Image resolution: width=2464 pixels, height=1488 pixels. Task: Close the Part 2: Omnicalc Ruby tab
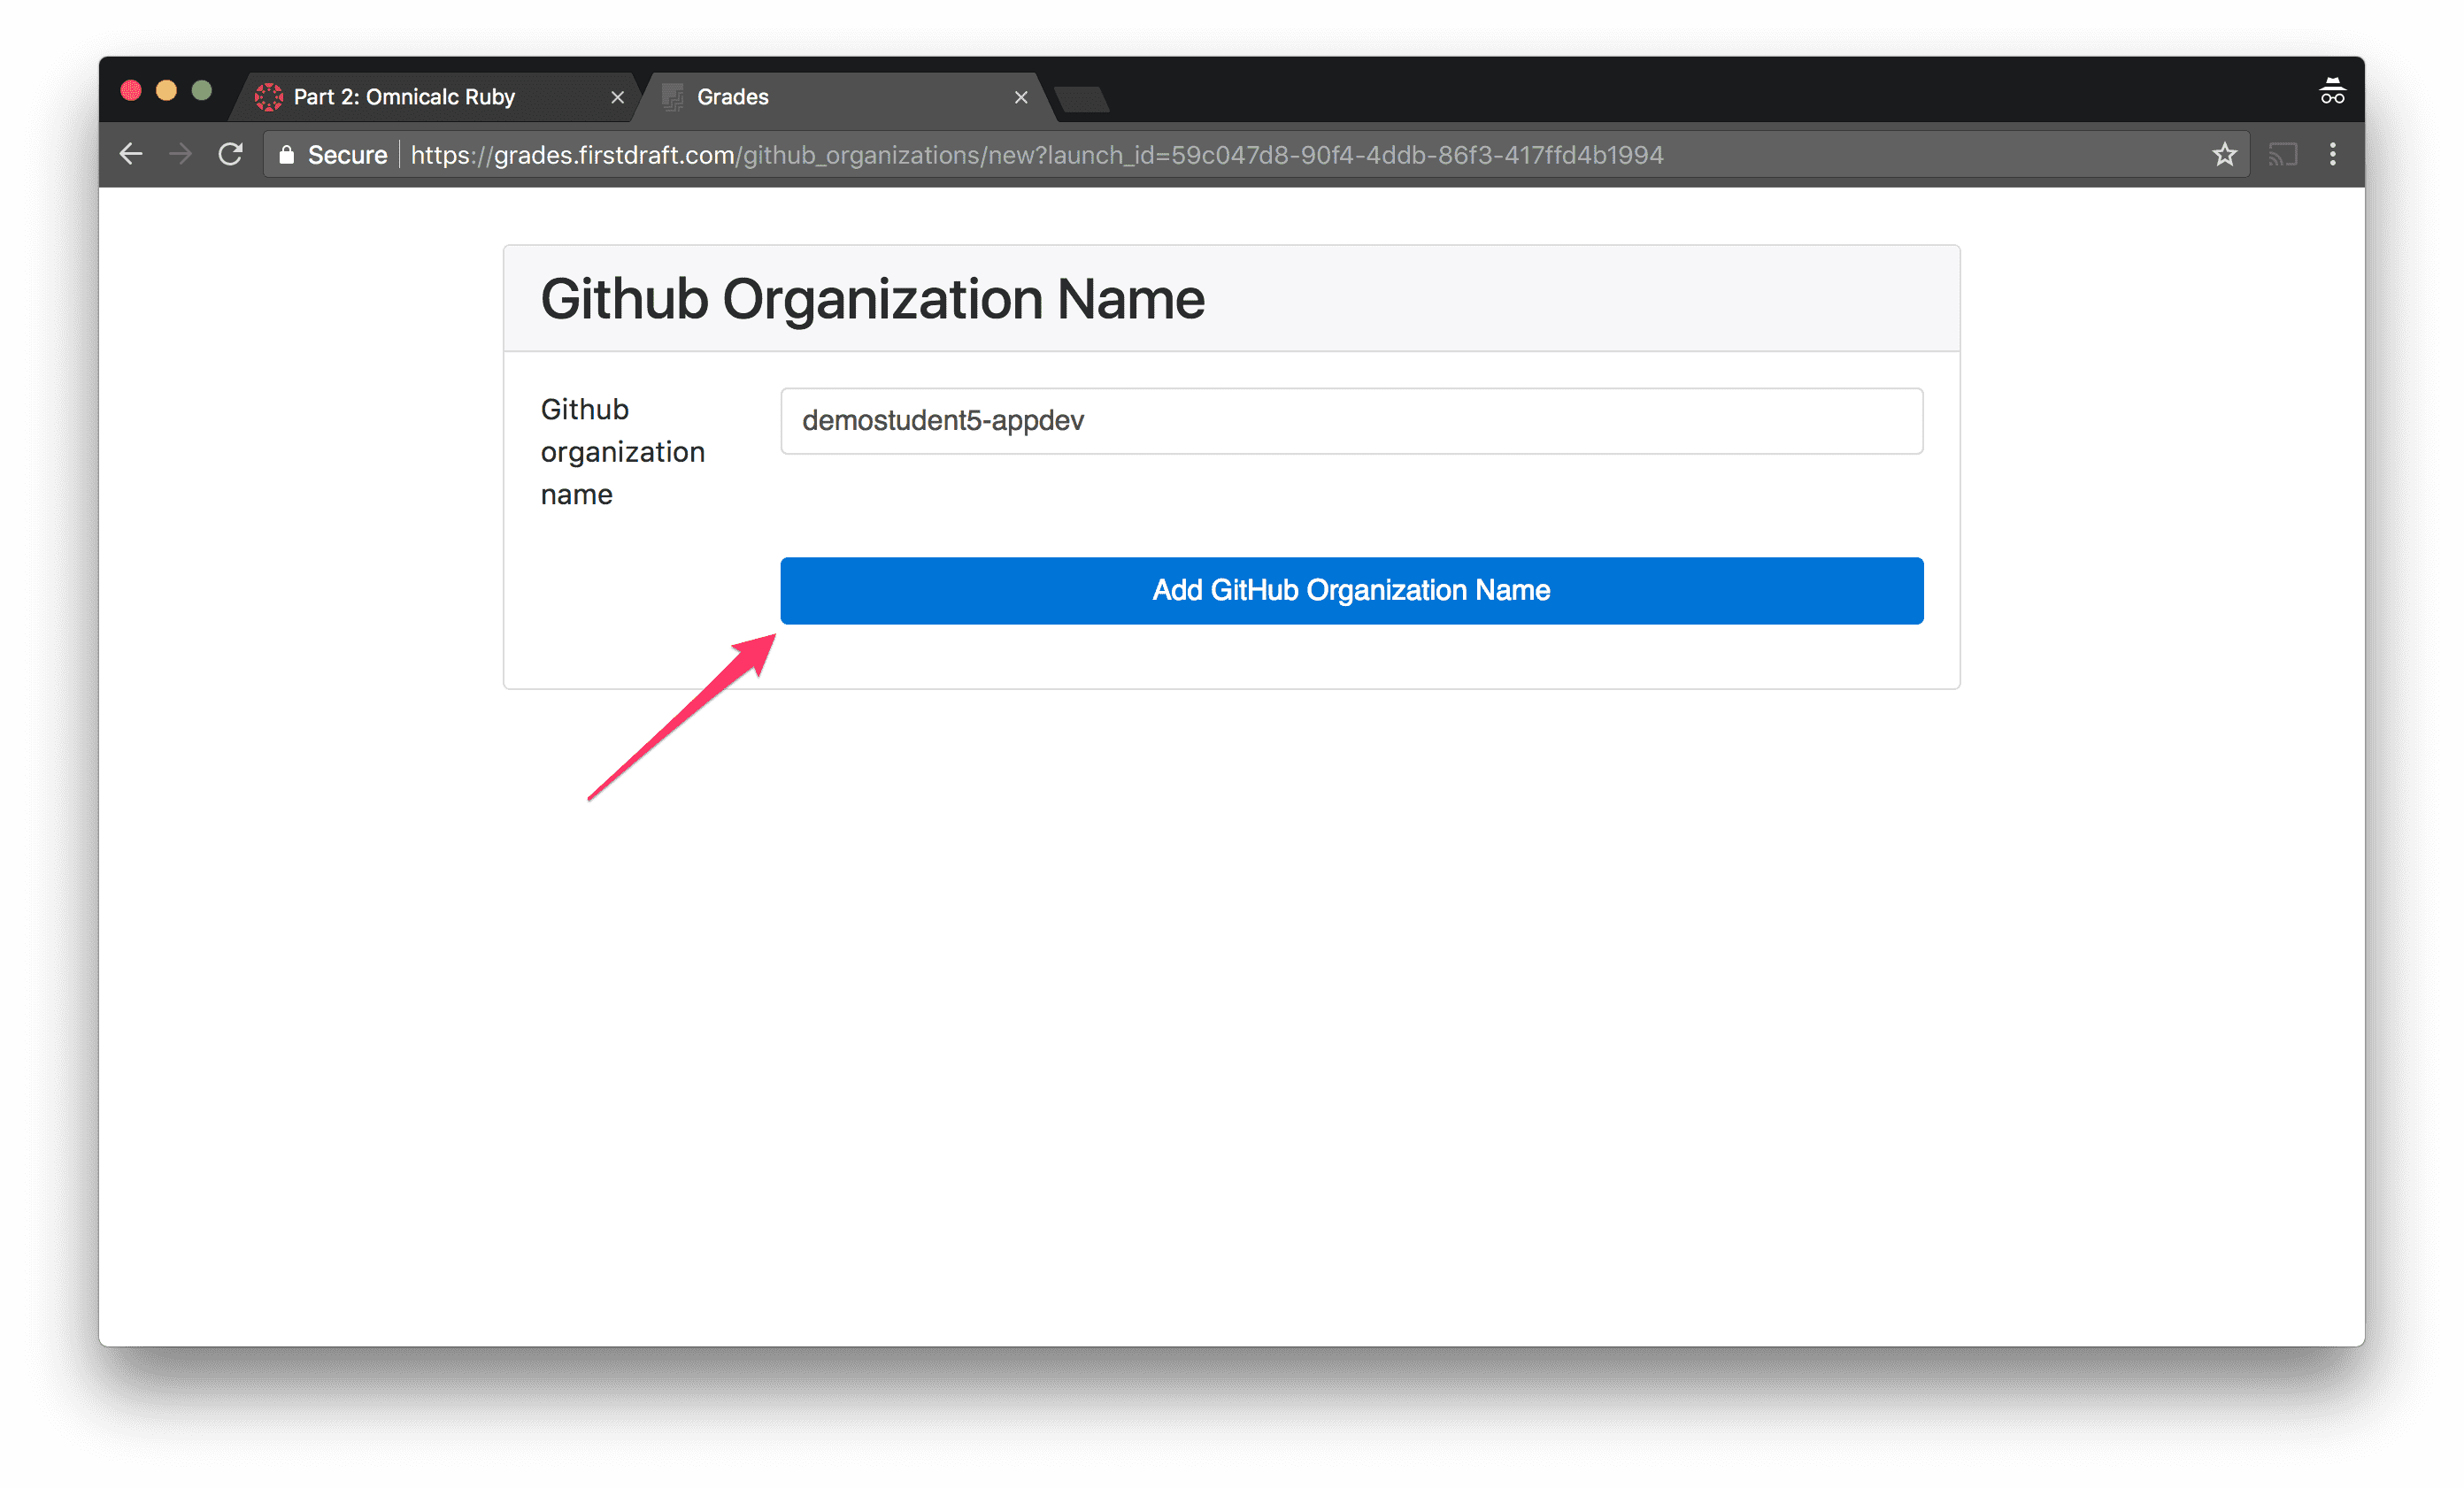pyautogui.click(x=617, y=97)
